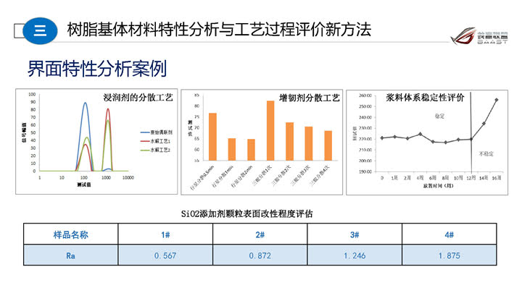Click the peak of the blue curve
The width and height of the screenshot is (522, 293).
85,103
